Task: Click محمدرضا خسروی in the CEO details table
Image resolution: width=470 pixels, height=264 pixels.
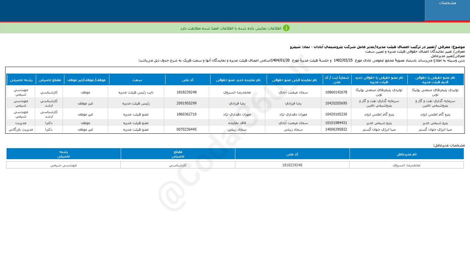Action: click(407, 165)
